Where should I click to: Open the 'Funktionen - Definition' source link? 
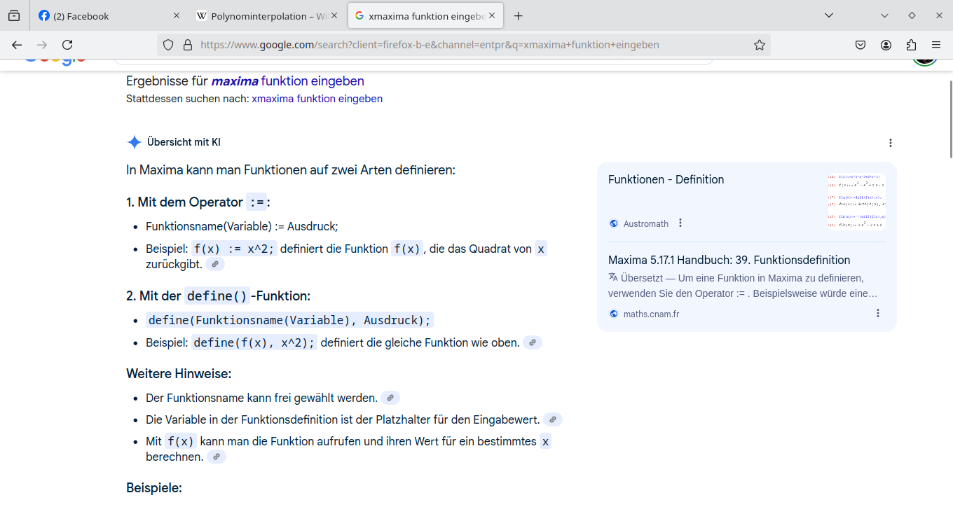coord(666,179)
